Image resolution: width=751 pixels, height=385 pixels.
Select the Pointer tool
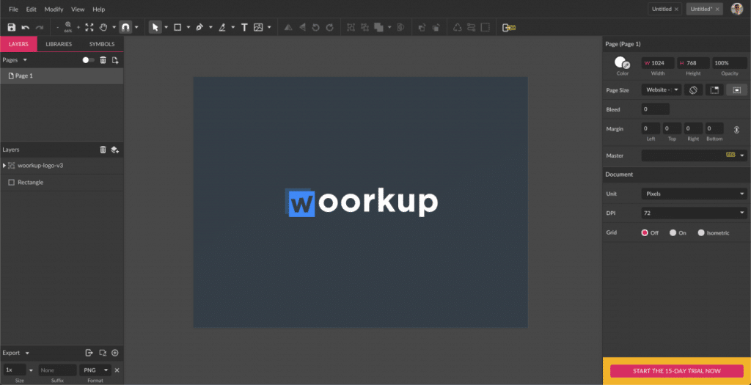point(155,27)
